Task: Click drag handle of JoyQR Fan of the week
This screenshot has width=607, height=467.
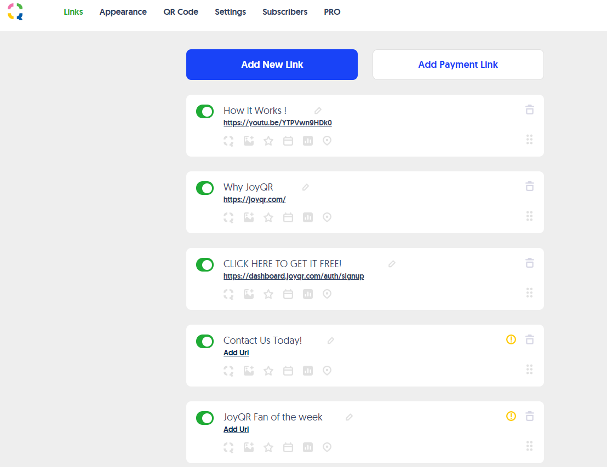Action: point(530,446)
